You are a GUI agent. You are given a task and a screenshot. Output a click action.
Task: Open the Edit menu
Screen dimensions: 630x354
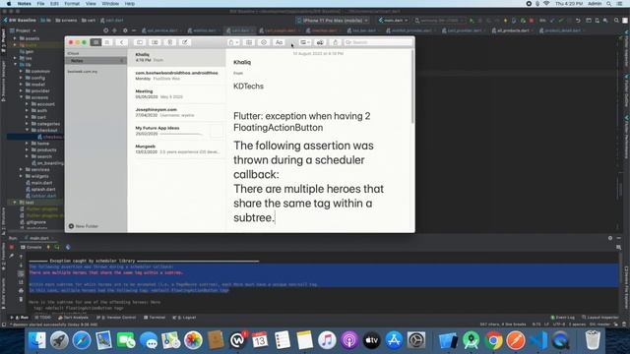pyautogui.click(x=54, y=4)
